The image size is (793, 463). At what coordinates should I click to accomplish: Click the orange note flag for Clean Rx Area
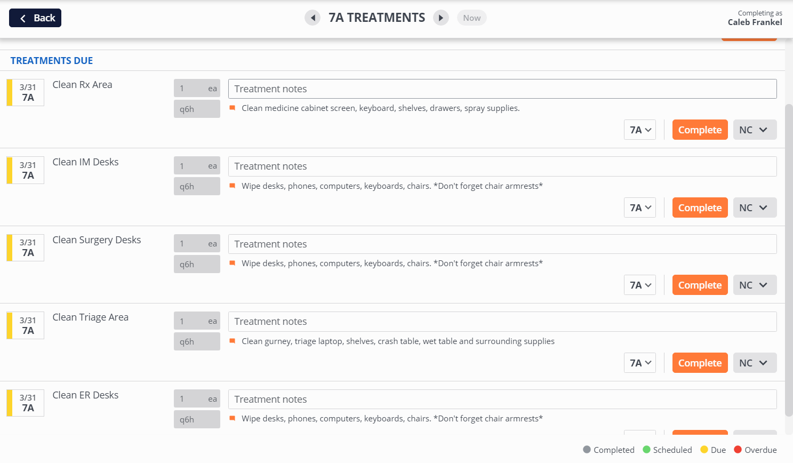(x=233, y=108)
